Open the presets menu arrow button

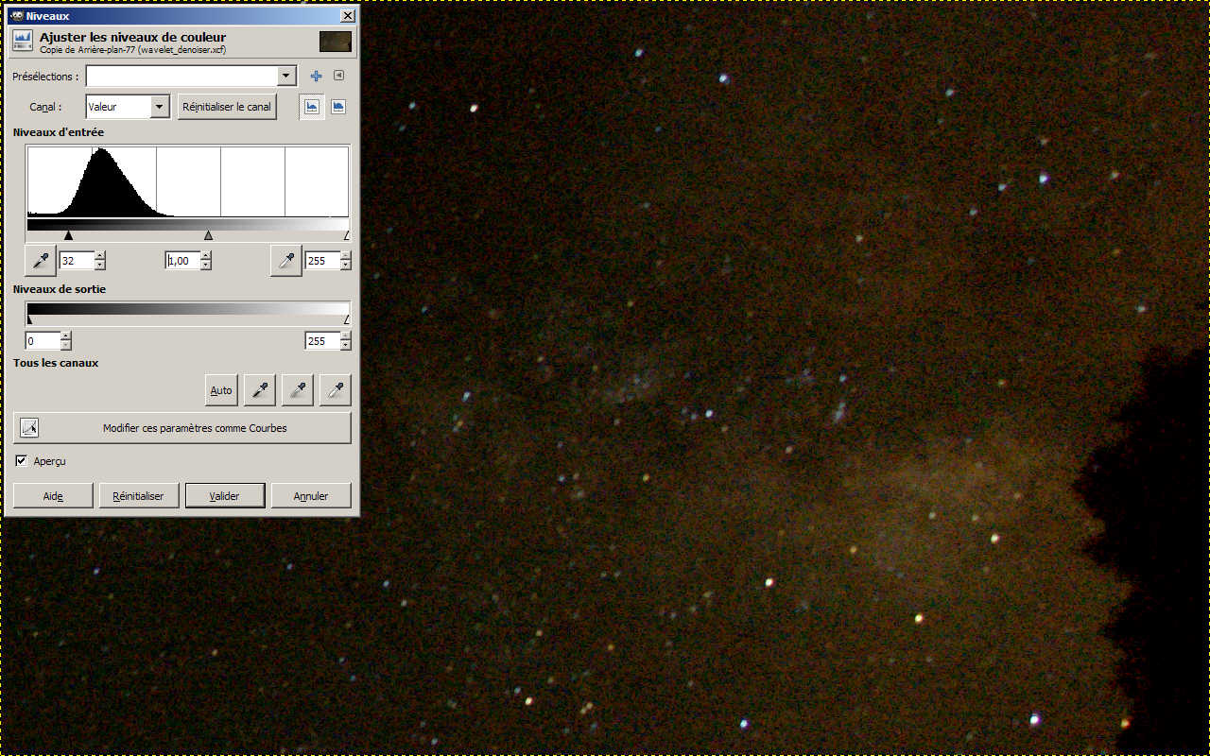(x=338, y=76)
